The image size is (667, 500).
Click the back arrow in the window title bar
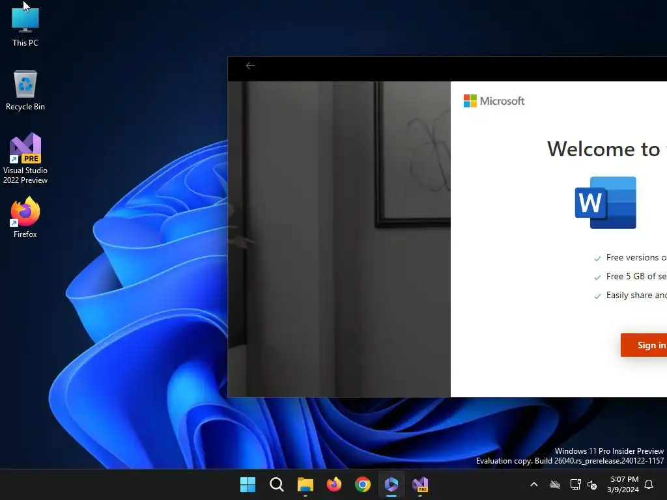tap(250, 66)
